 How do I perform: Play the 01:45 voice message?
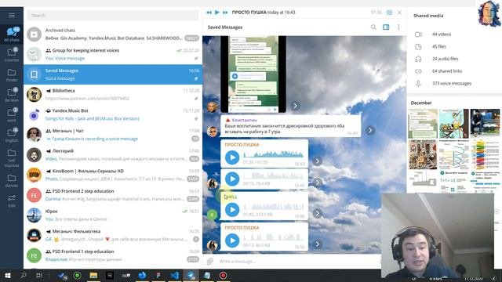pyautogui.click(x=232, y=210)
